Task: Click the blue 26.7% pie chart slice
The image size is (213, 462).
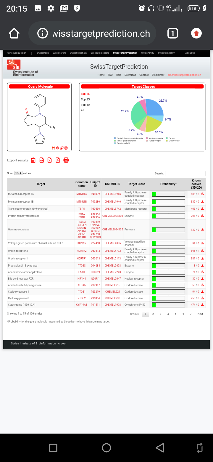Action: 155,107
